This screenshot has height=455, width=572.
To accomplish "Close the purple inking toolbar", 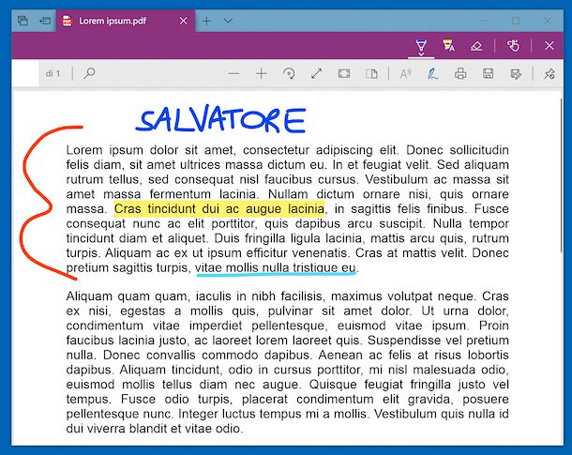I will [x=549, y=46].
